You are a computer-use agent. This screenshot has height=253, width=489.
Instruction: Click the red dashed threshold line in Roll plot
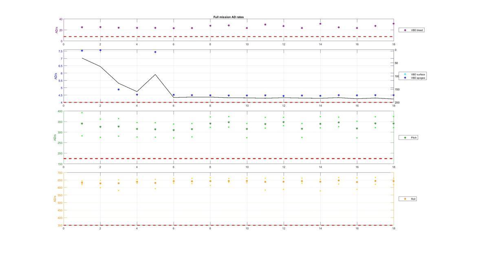(x=229, y=225)
